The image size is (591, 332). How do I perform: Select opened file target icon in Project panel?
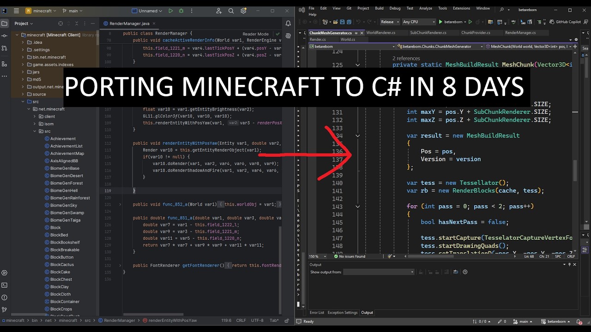pos(60,24)
